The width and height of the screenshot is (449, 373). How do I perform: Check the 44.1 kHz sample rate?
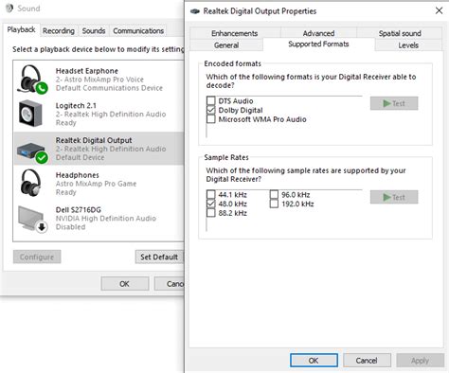tap(210, 194)
